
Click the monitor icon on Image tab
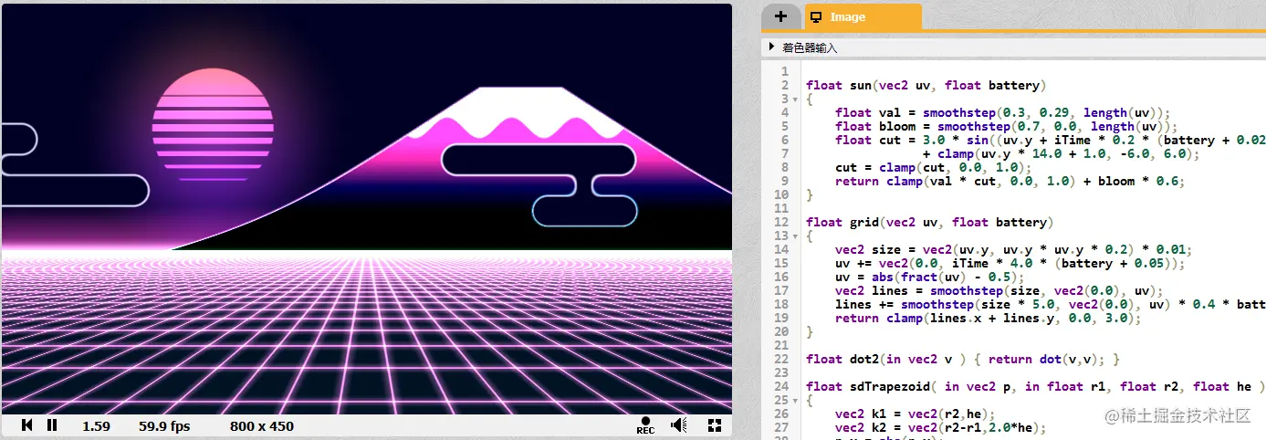[816, 16]
